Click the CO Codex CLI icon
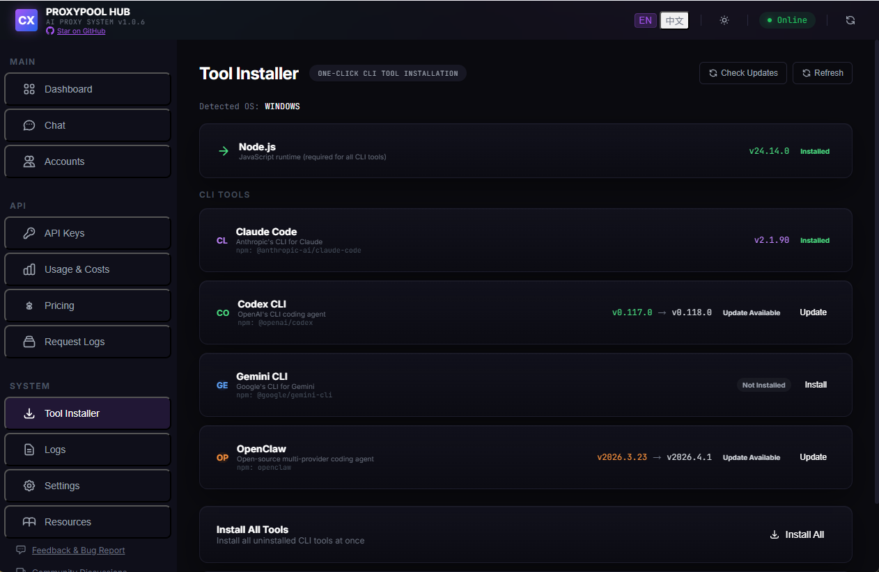The width and height of the screenshot is (879, 572). (x=223, y=313)
